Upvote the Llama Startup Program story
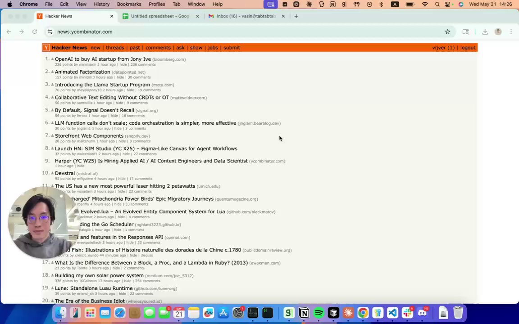Viewport: 519px width, 324px height. (52, 84)
